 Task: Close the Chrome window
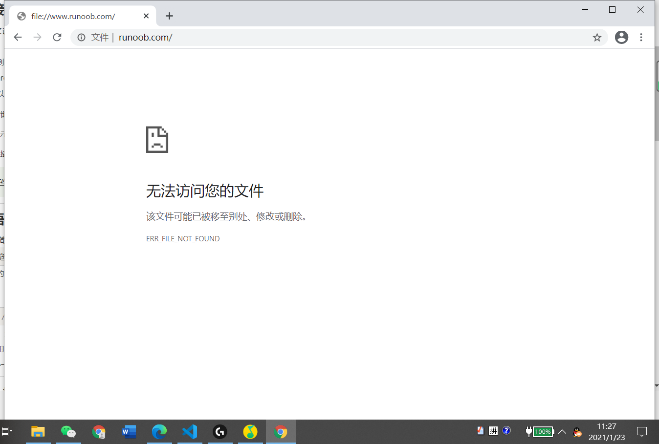[640, 10]
